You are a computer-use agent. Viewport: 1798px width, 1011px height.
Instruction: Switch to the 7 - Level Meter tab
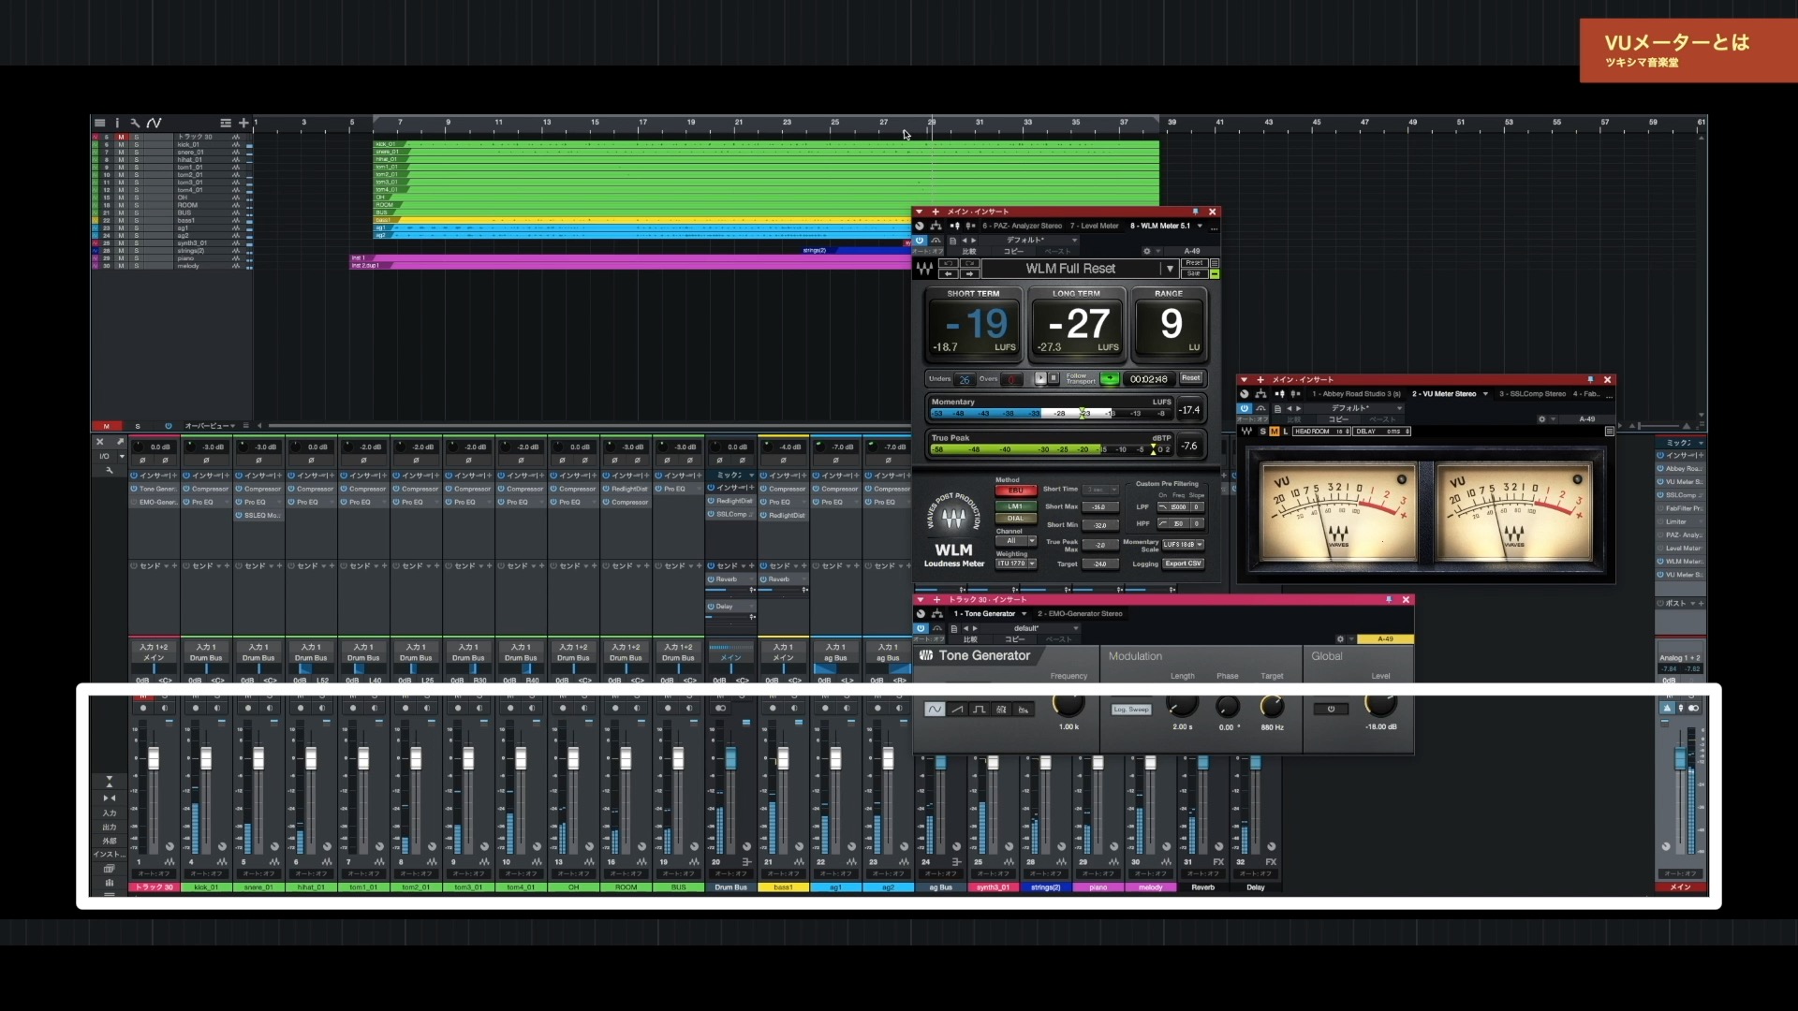(1095, 227)
